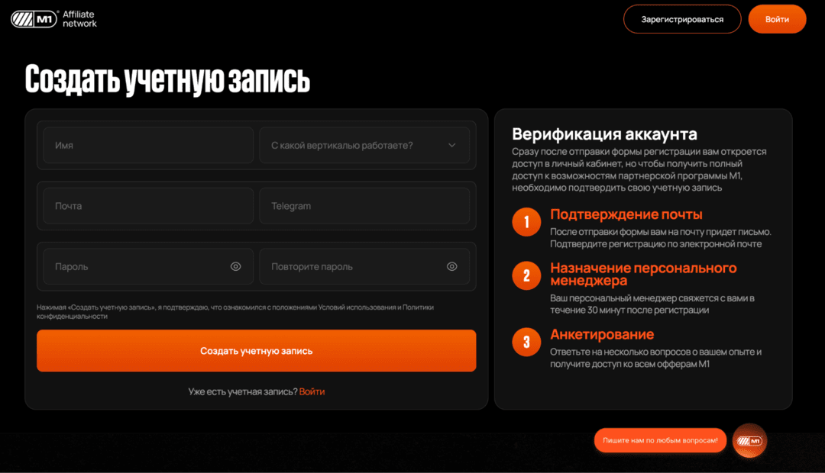Screen dimensions: 825x473
Task: Click the Уже есть учетная запись text
Action: 243,391
